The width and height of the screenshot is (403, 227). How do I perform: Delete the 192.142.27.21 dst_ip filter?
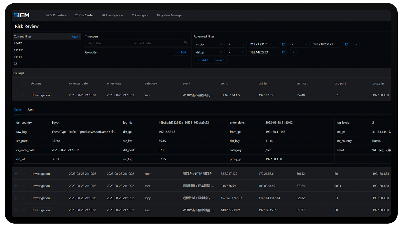coord(283,52)
